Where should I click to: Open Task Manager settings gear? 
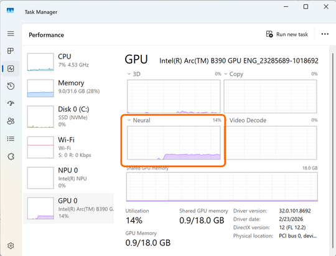(11, 245)
